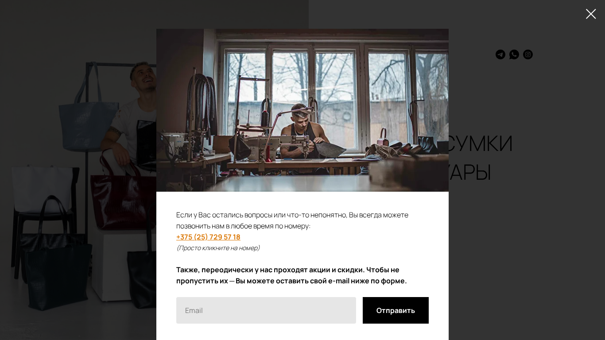Image resolution: width=605 pixels, height=340 pixels.
Task: Click the СУМКИ heading behind the popup
Action: 481,143
